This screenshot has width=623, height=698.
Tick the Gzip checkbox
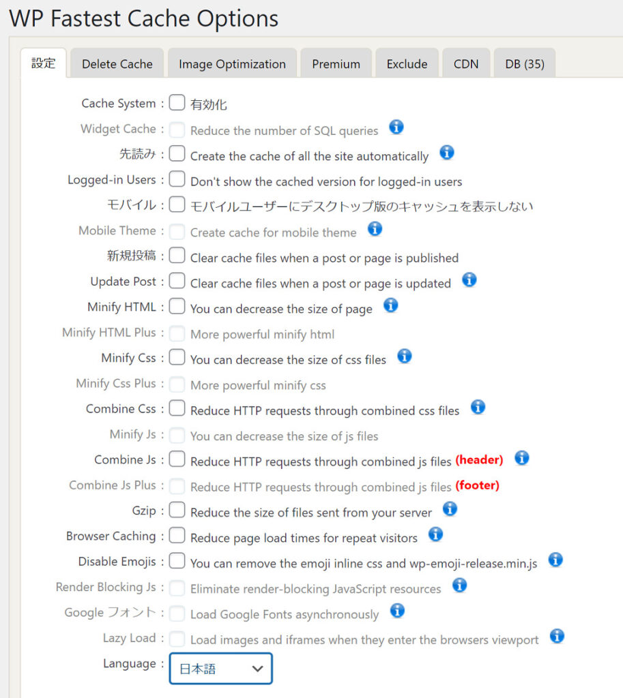(x=177, y=510)
